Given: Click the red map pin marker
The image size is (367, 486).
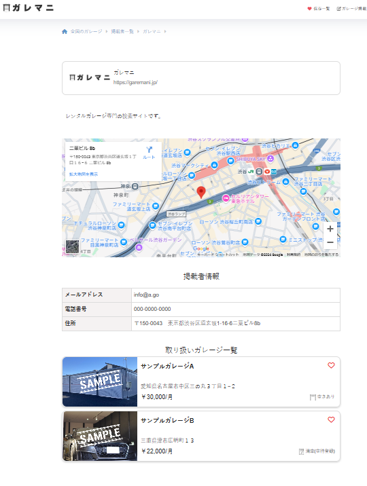Looking at the screenshot, I should (x=201, y=193).
